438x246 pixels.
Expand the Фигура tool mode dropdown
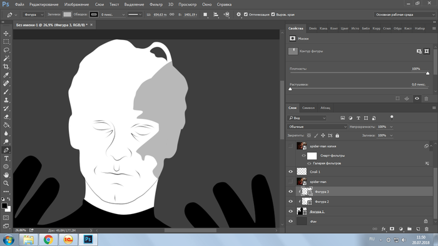tap(33, 14)
